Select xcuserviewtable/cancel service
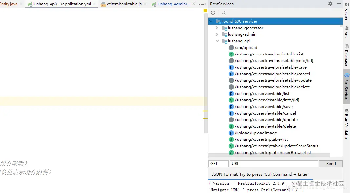350x193 pixels. pos(265,113)
